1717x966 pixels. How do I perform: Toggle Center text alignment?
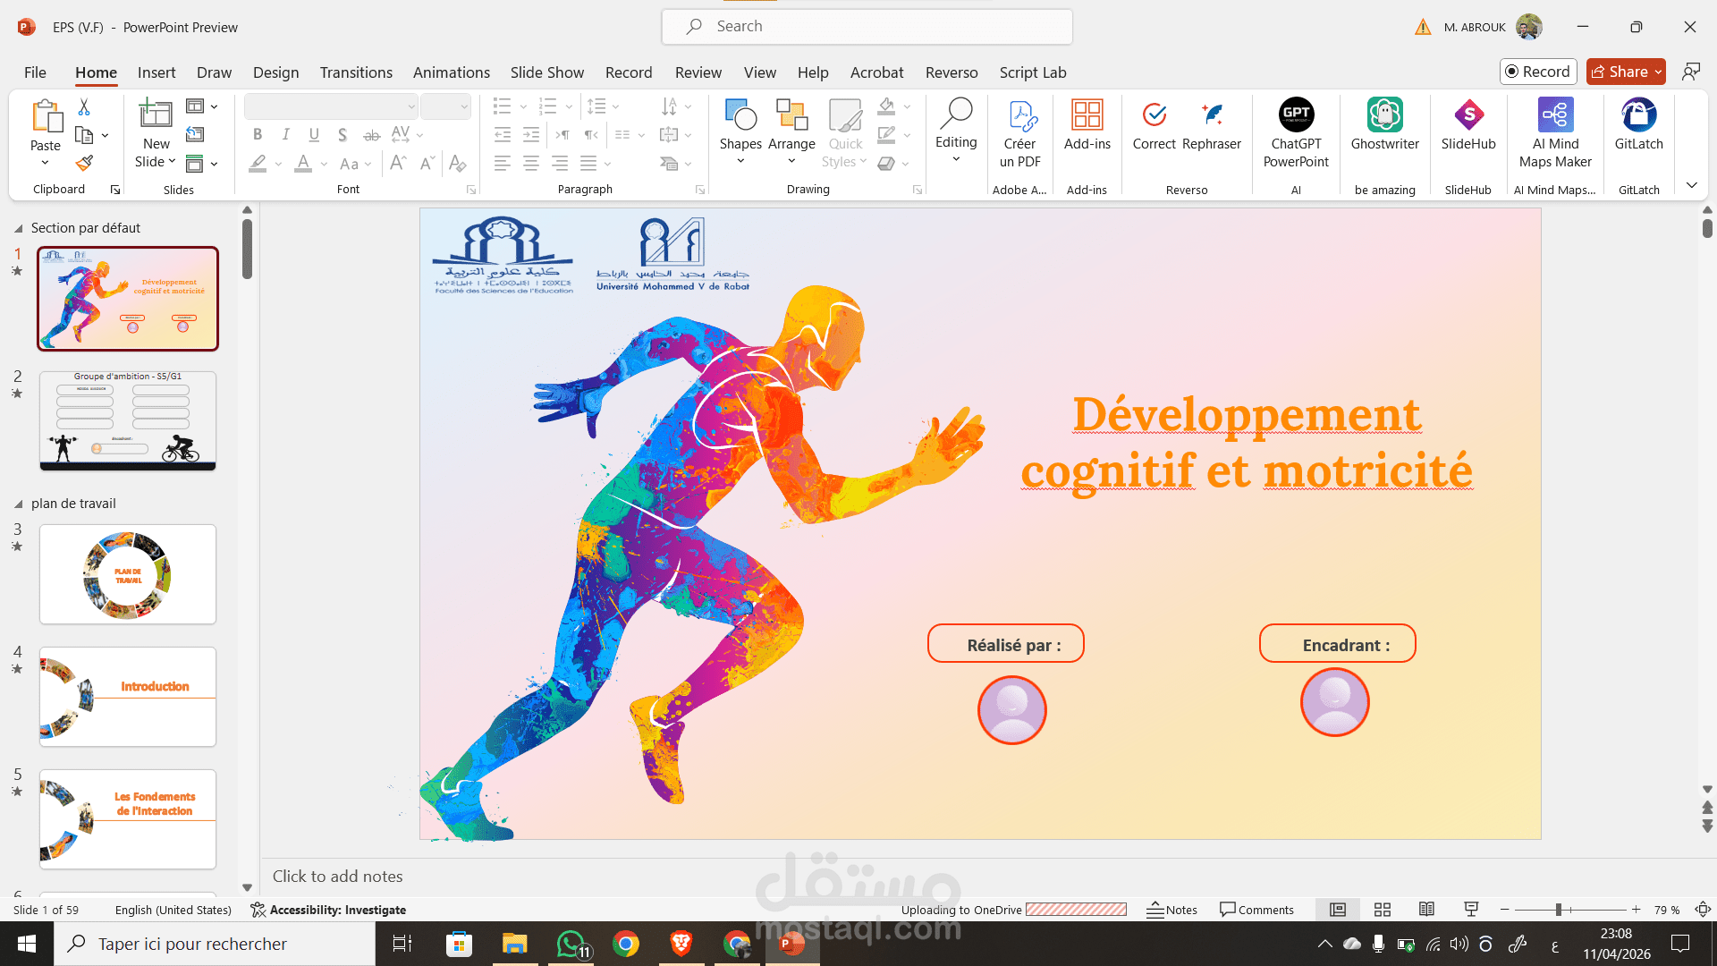tap(531, 164)
